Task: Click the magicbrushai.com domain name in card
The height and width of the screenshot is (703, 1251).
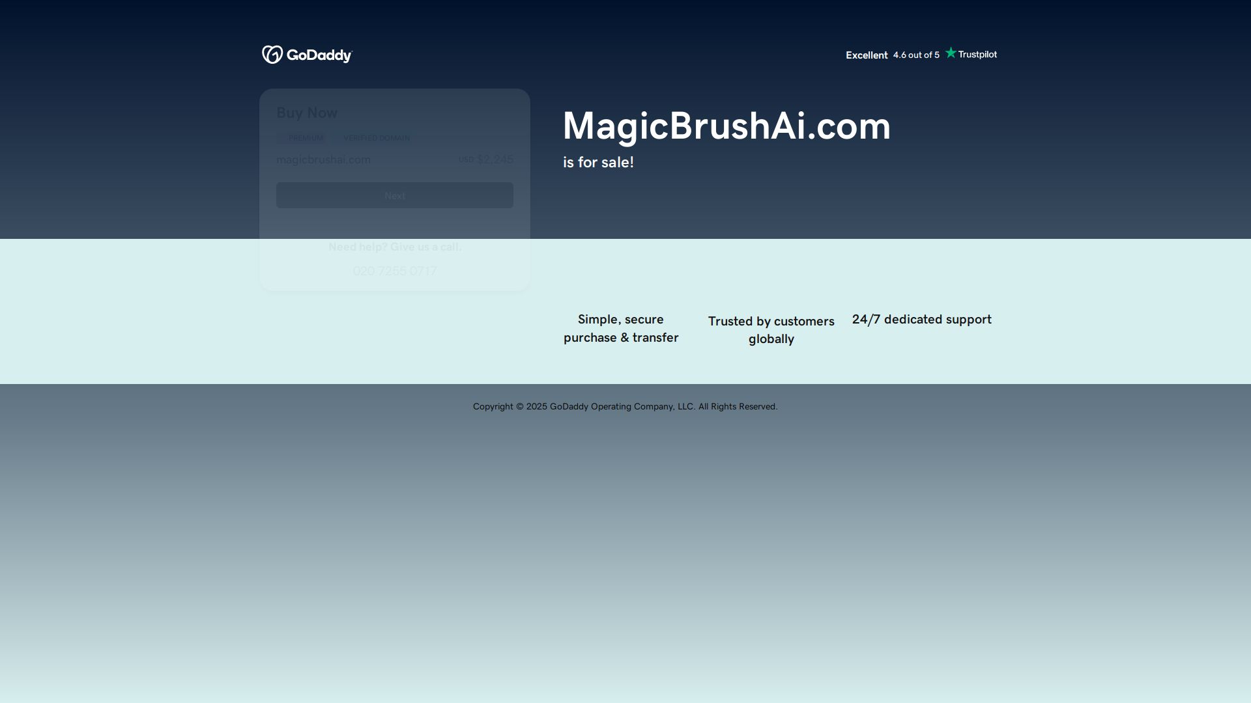Action: click(x=323, y=159)
